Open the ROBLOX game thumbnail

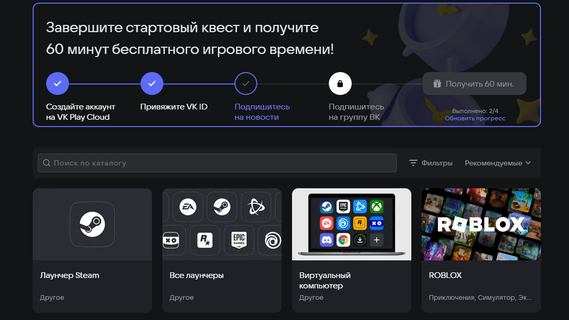click(x=481, y=224)
